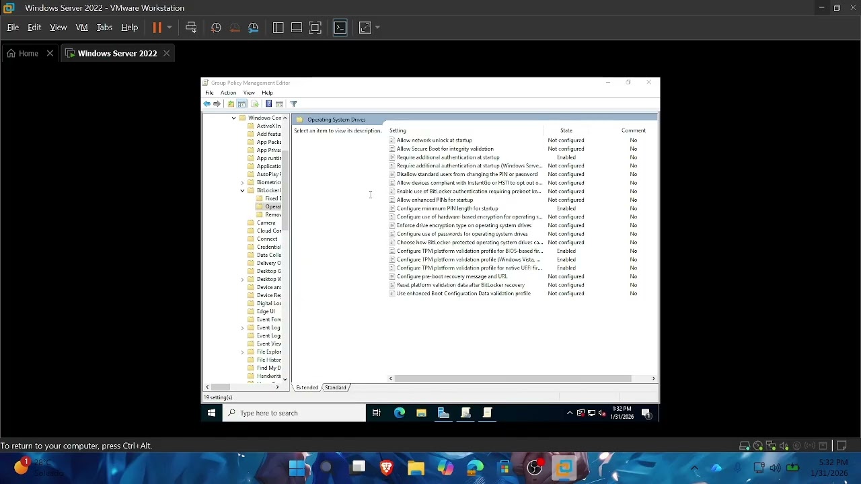
Task: Select 'Configure minimum PIN length for startup'
Action: click(x=447, y=208)
